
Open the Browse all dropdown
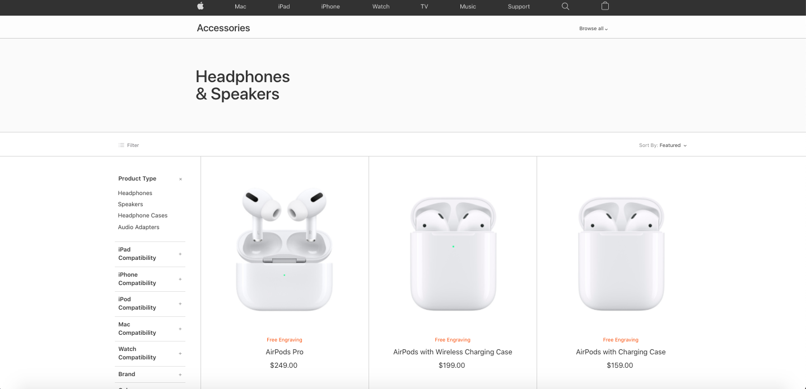(x=593, y=29)
